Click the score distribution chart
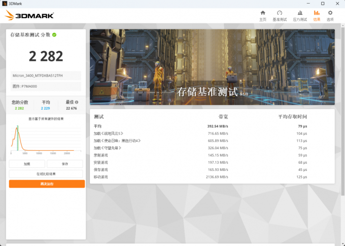 (46, 139)
